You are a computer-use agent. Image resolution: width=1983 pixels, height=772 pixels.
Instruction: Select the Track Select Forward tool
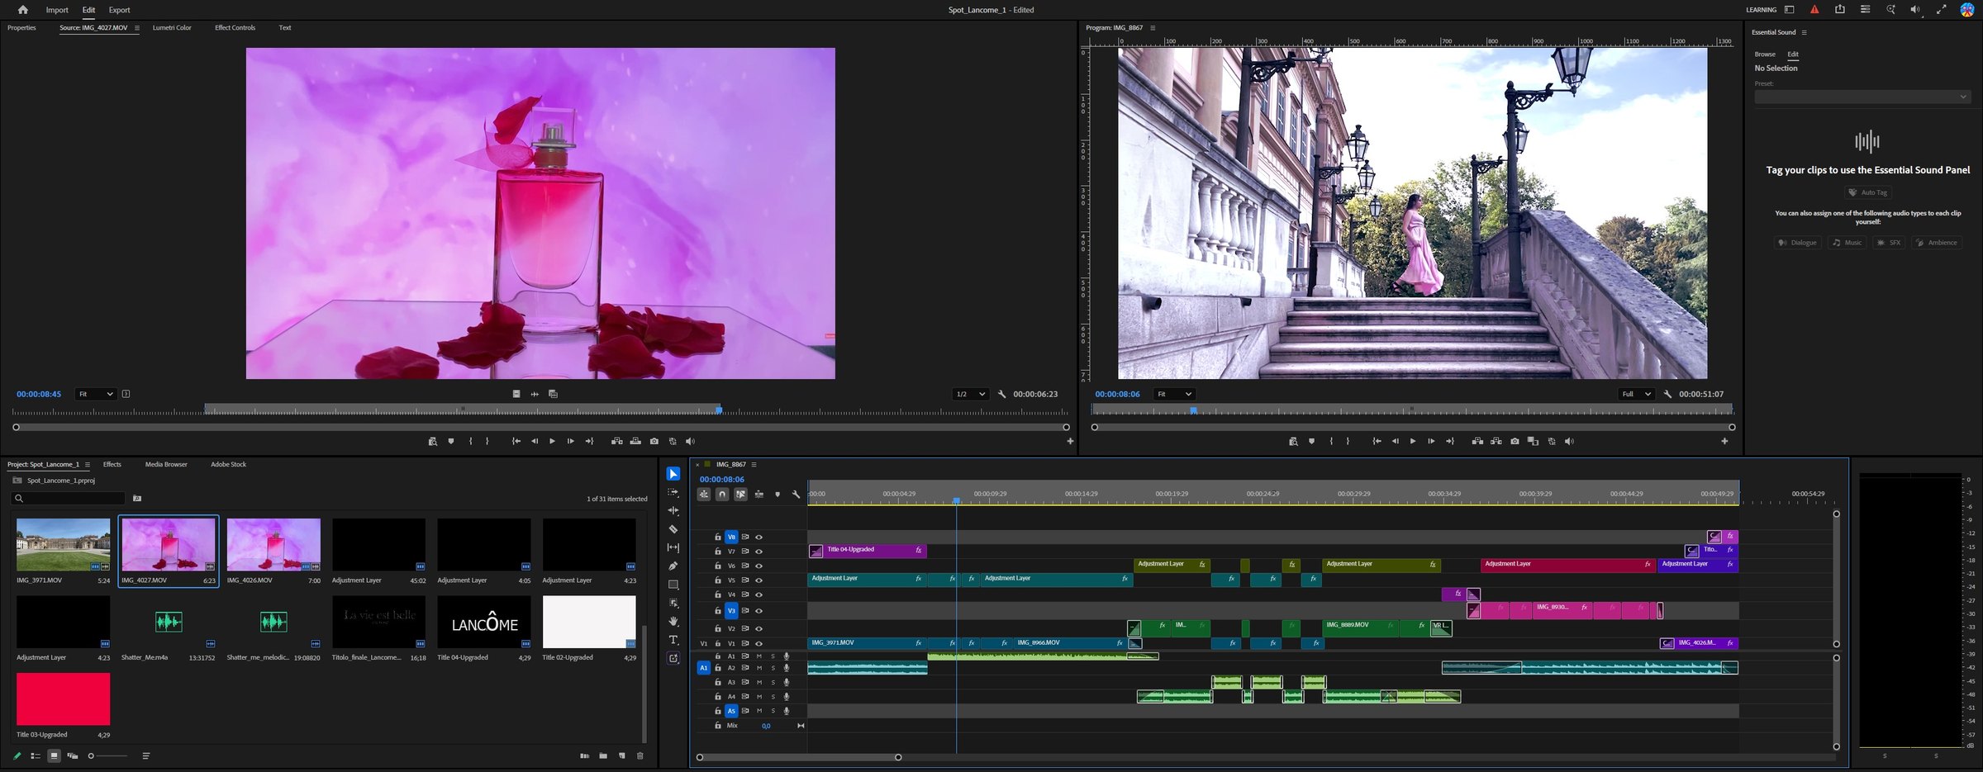pos(673,492)
